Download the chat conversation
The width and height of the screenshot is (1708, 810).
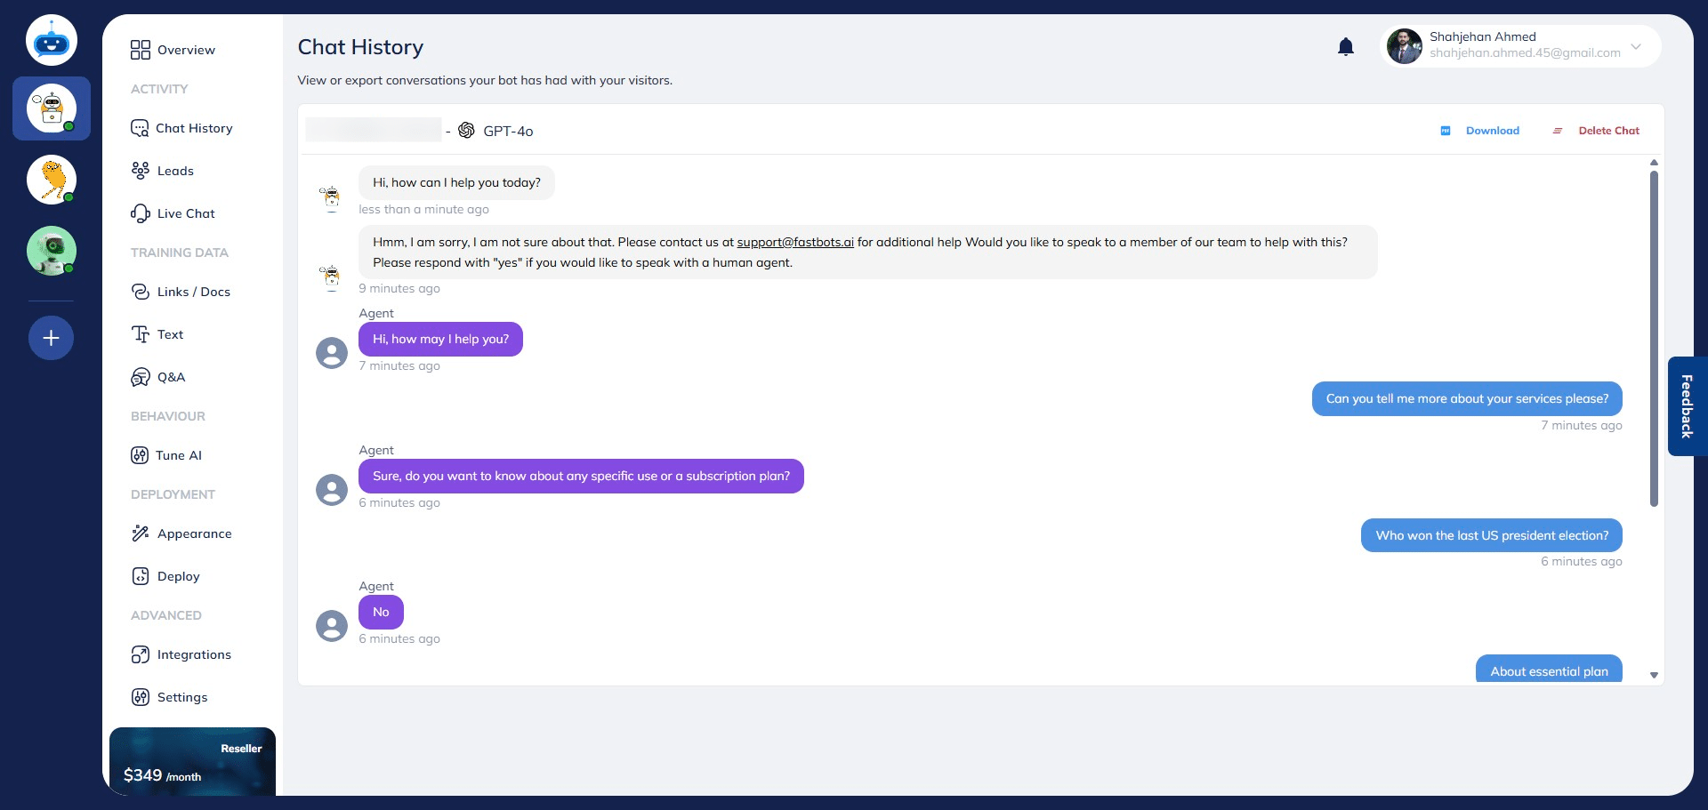[x=1492, y=130]
